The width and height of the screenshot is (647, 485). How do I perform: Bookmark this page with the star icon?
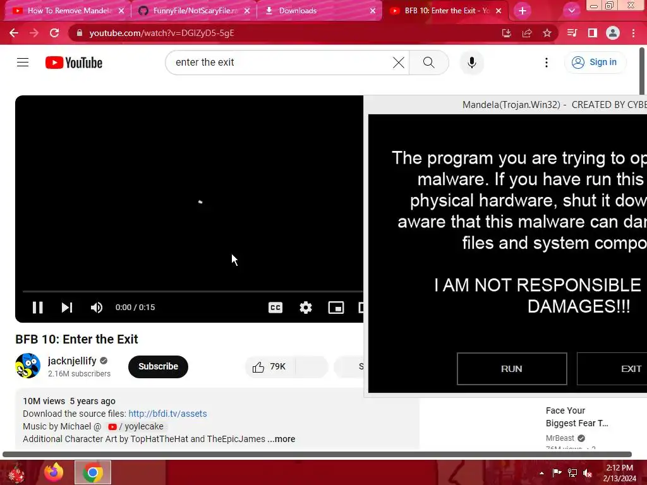tap(547, 33)
